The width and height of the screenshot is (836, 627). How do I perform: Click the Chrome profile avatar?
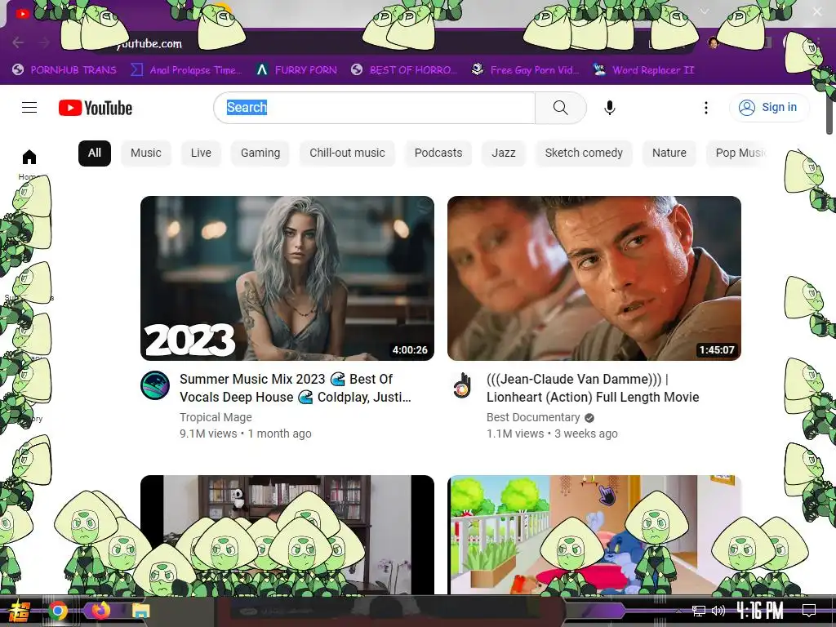pyautogui.click(x=713, y=42)
